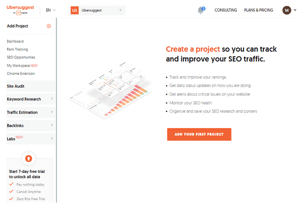
Task: Open Plans & Pricing
Action: [x=259, y=10]
